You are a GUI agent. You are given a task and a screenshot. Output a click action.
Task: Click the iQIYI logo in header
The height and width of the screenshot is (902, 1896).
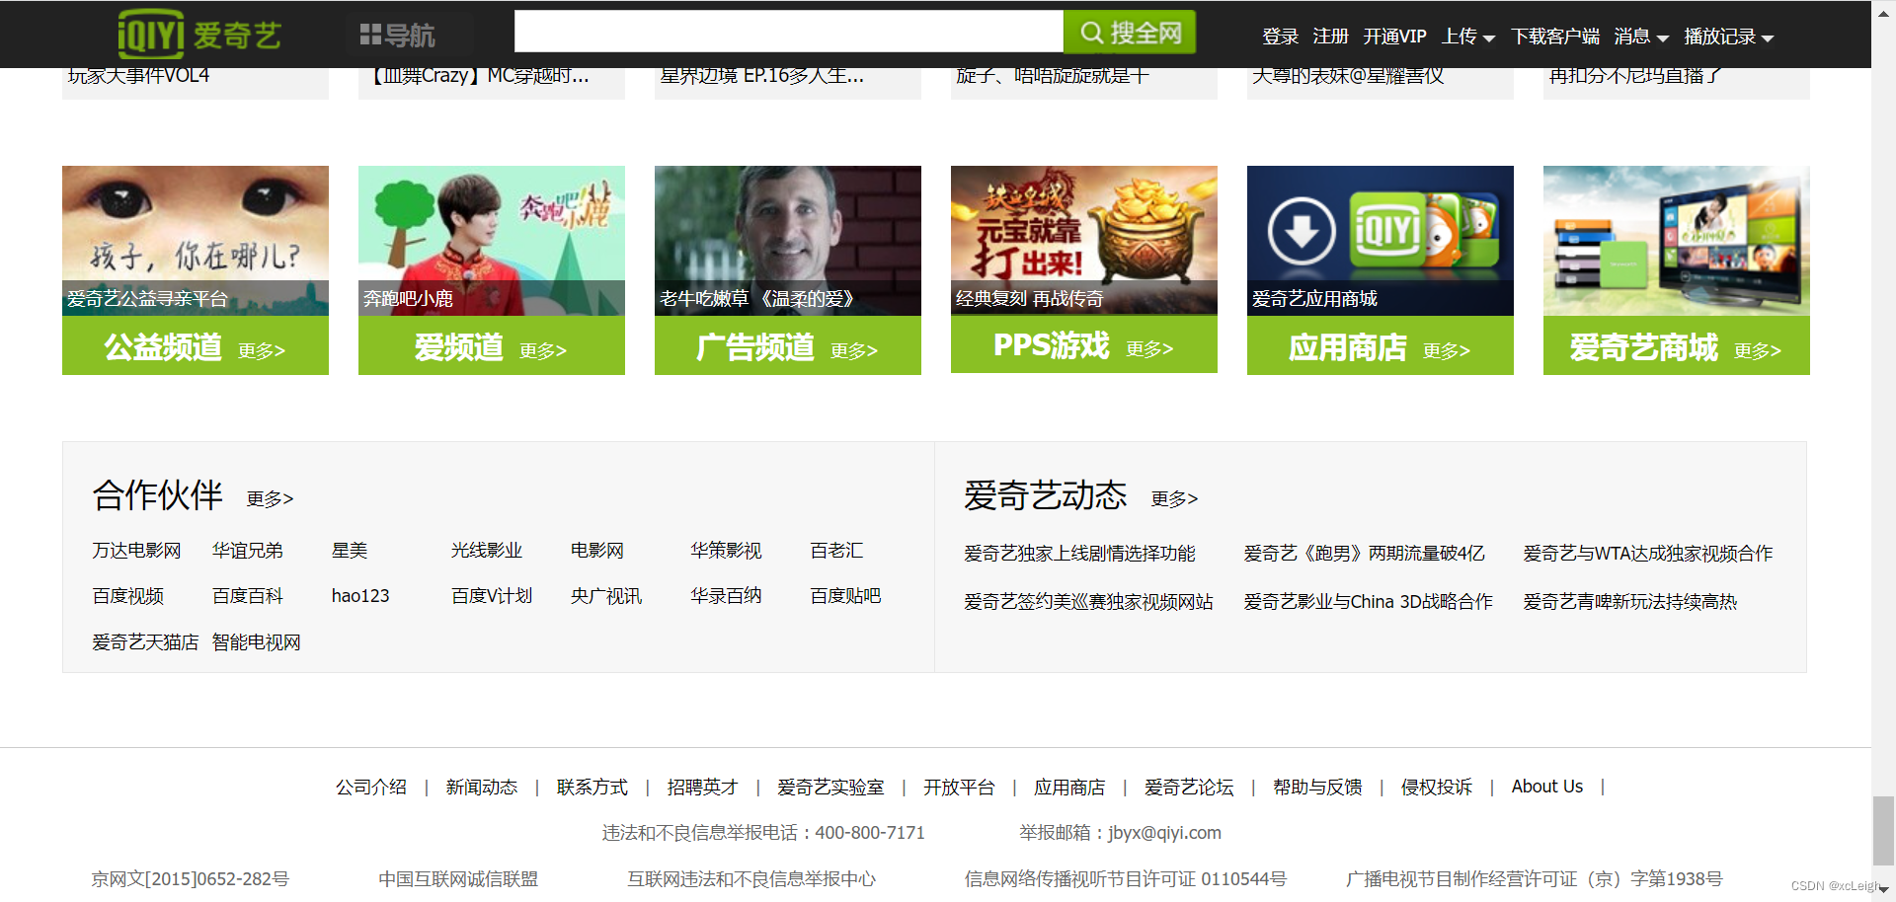(x=199, y=35)
